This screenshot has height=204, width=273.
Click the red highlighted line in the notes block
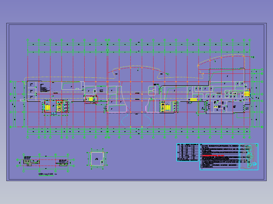click(x=213, y=156)
